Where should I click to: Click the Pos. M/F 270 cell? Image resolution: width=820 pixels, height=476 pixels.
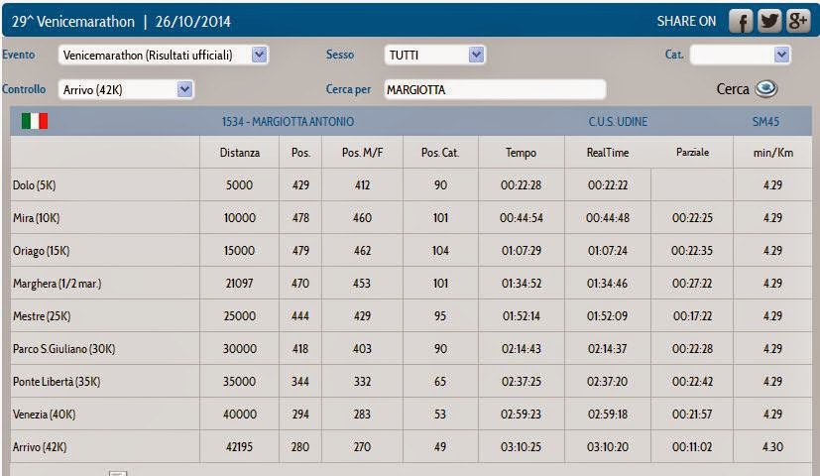click(x=363, y=447)
